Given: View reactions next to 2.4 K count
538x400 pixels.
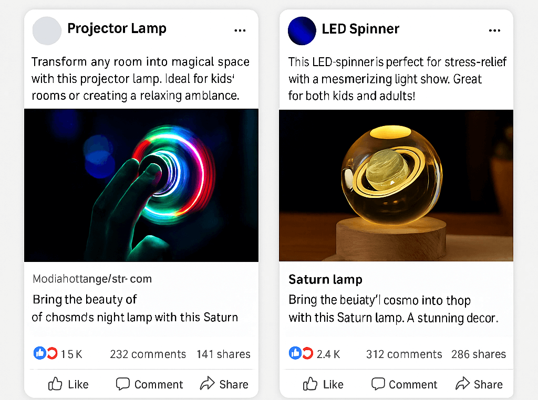Looking at the screenshot, I should (301, 353).
